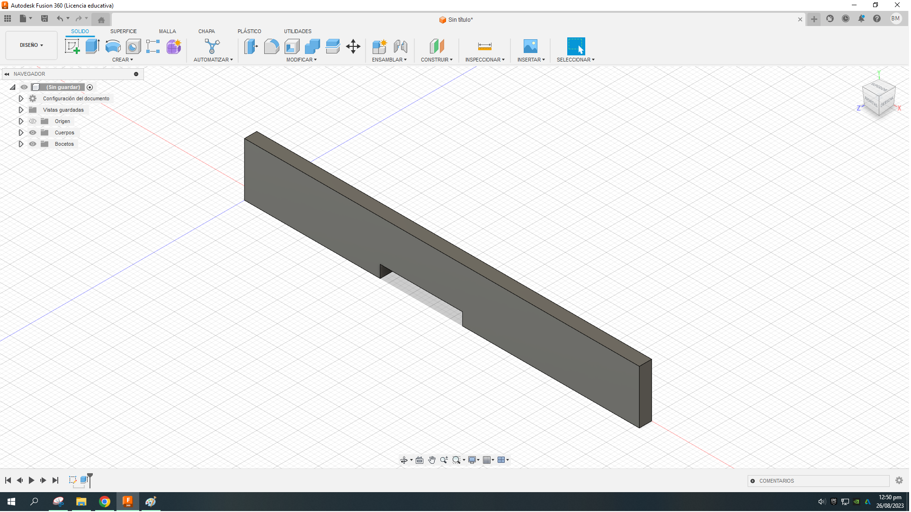Click the Insert image icon under Insertar
This screenshot has height=512, width=911.
(x=531, y=46)
